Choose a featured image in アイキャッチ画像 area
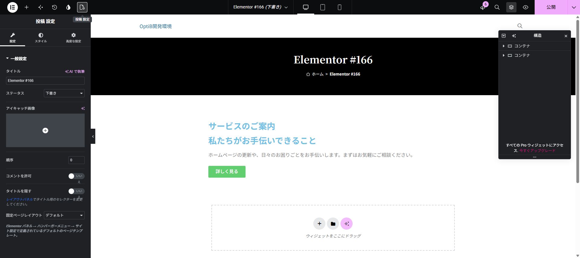This screenshot has width=580, height=258. point(45,131)
